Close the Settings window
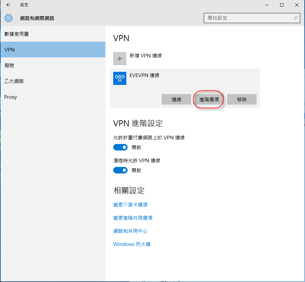The width and height of the screenshot is (305, 282). 296,5
